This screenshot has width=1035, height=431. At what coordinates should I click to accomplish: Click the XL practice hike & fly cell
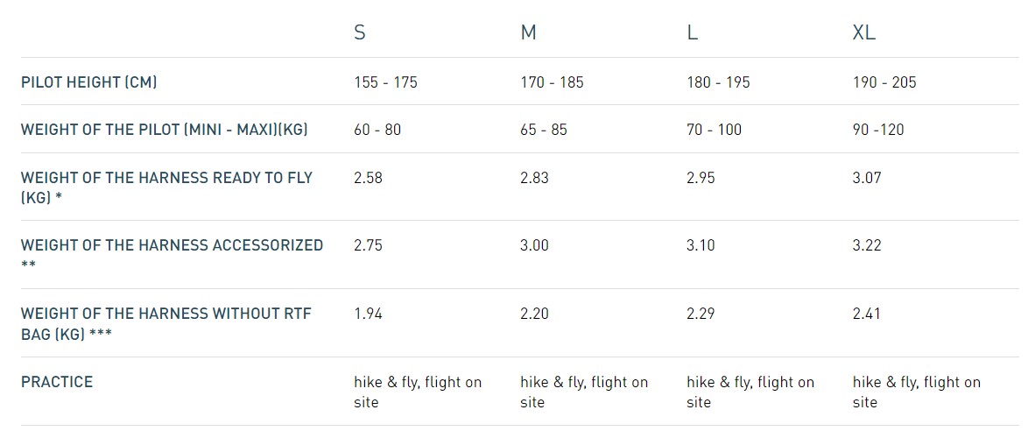tap(916, 392)
